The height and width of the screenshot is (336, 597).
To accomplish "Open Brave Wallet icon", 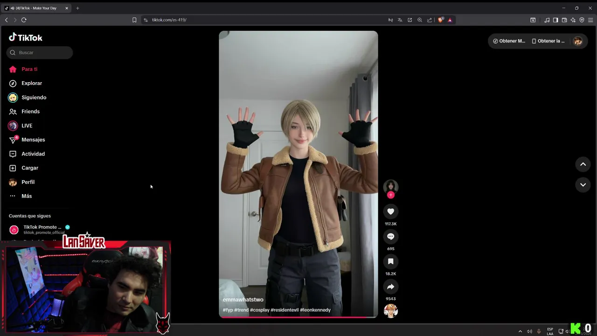I will [x=564, y=20].
